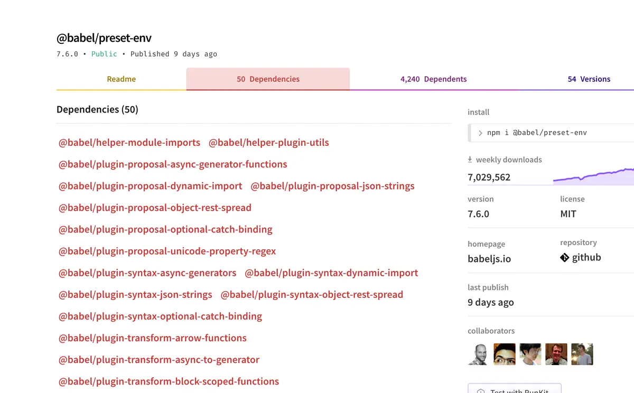This screenshot has height=393, width=634.
Task: Go to @babel/plugin-proposal-object-rest-spread package
Action: pos(155,208)
